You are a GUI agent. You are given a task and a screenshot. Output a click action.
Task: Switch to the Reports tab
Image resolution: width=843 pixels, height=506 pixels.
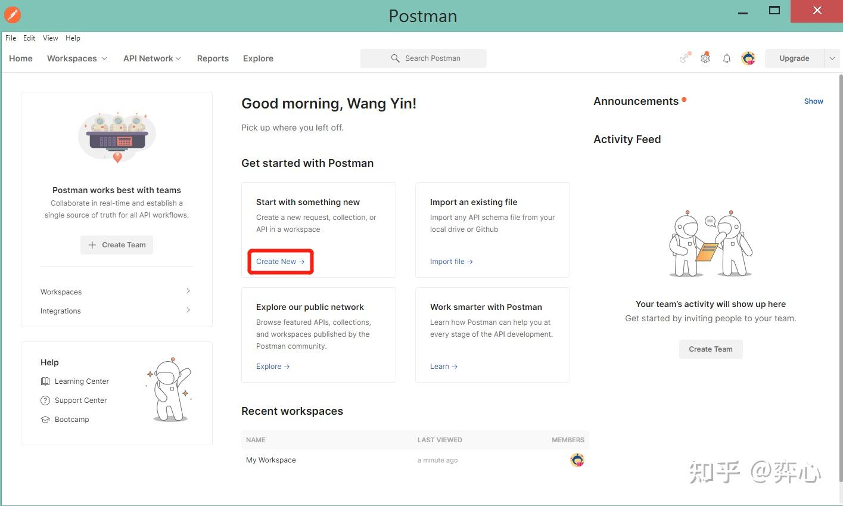tap(213, 58)
